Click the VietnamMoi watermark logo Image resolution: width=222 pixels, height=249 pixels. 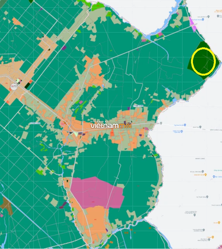pyautogui.click(x=111, y=124)
